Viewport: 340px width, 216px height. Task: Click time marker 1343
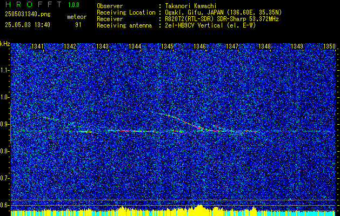click(102, 46)
